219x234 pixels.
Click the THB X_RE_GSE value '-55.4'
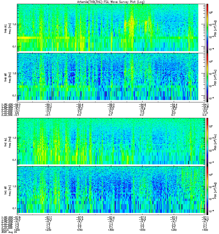click(x=79, y=104)
